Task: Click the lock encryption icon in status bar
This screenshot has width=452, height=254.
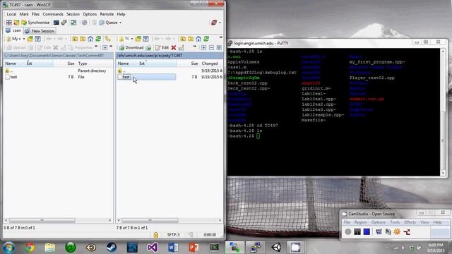Action: coord(155,235)
